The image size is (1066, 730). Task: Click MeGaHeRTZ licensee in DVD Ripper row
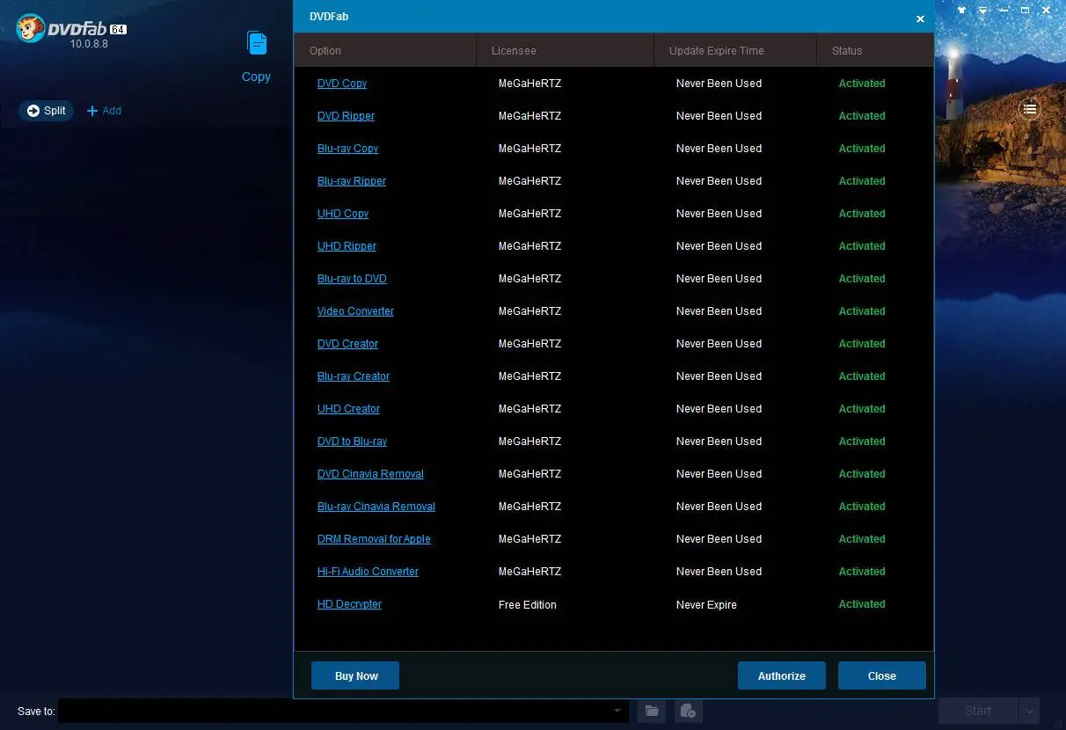point(529,116)
